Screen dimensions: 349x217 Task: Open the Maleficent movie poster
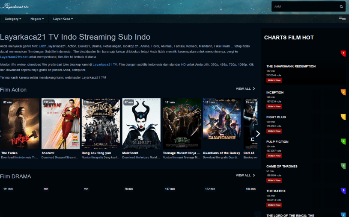pos(141,123)
